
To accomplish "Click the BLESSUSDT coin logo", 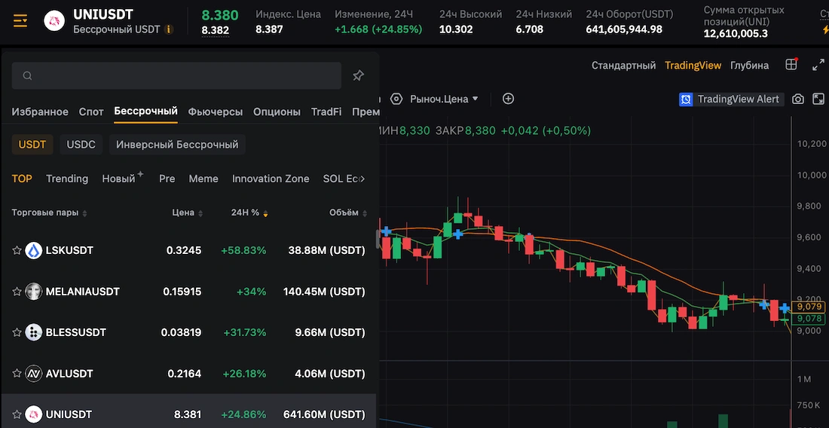I will coord(34,333).
